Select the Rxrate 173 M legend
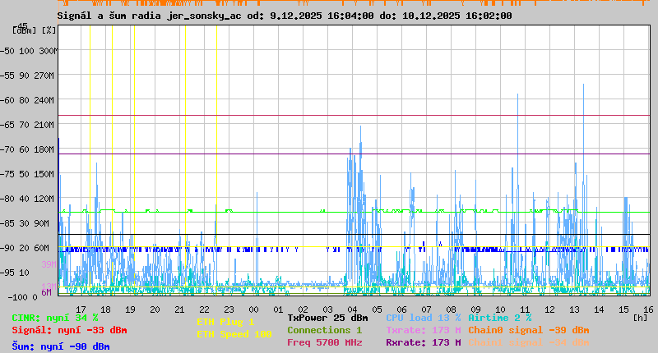Image resolution: width=658 pixels, height=353 pixels. tap(423, 342)
